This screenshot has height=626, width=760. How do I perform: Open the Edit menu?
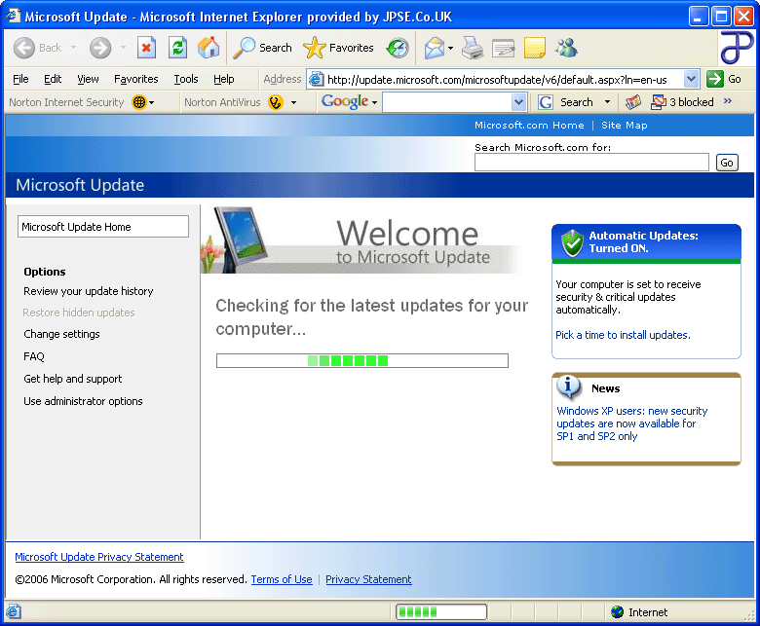click(53, 79)
